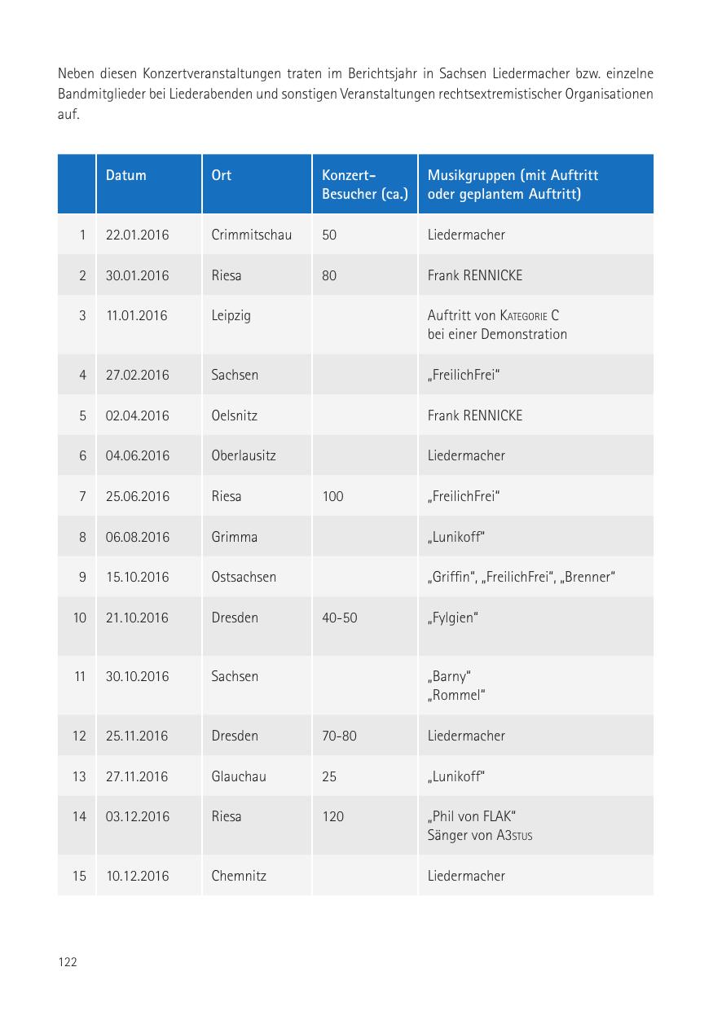Image resolution: width=713 pixels, height=1011 pixels.
Task: Select the „Fylgien“ band entry
Action: pos(453,618)
